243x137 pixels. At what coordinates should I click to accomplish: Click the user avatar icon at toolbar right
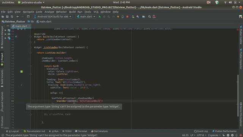click(240, 17)
